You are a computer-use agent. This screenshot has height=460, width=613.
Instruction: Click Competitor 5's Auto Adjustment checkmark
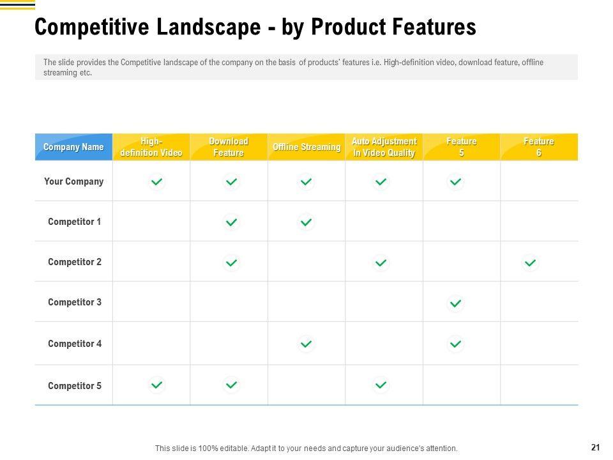click(381, 385)
